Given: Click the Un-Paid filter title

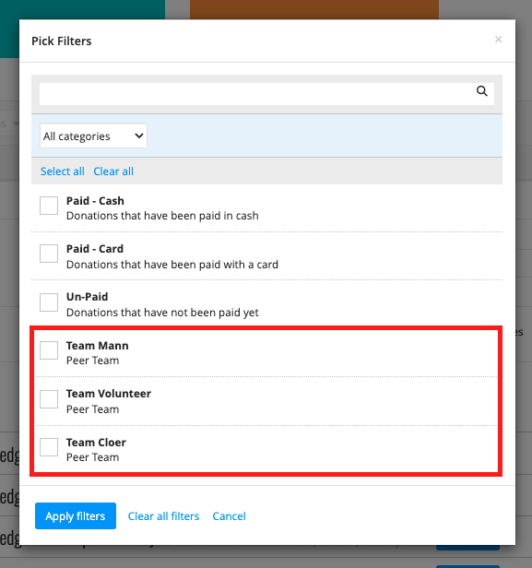Looking at the screenshot, I should [87, 297].
